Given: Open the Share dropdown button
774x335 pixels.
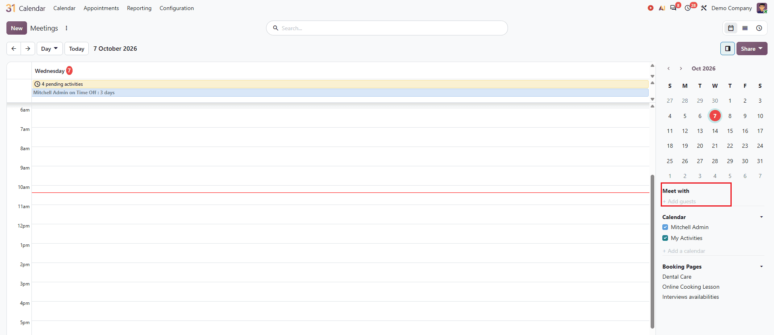Looking at the screenshot, I should tap(752, 49).
